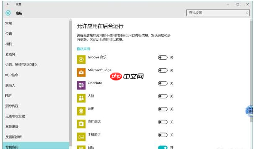Select 日历 in the sidebar
This screenshot has width=254, height=153.
(x=8, y=96)
